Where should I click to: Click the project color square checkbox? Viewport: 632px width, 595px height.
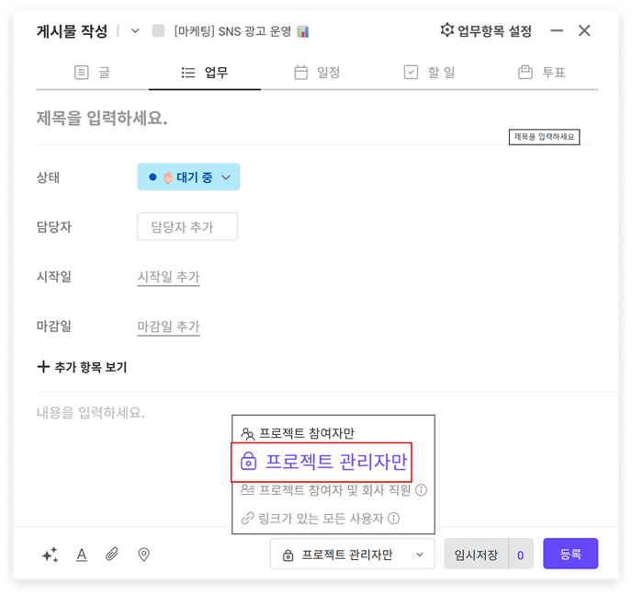(158, 31)
